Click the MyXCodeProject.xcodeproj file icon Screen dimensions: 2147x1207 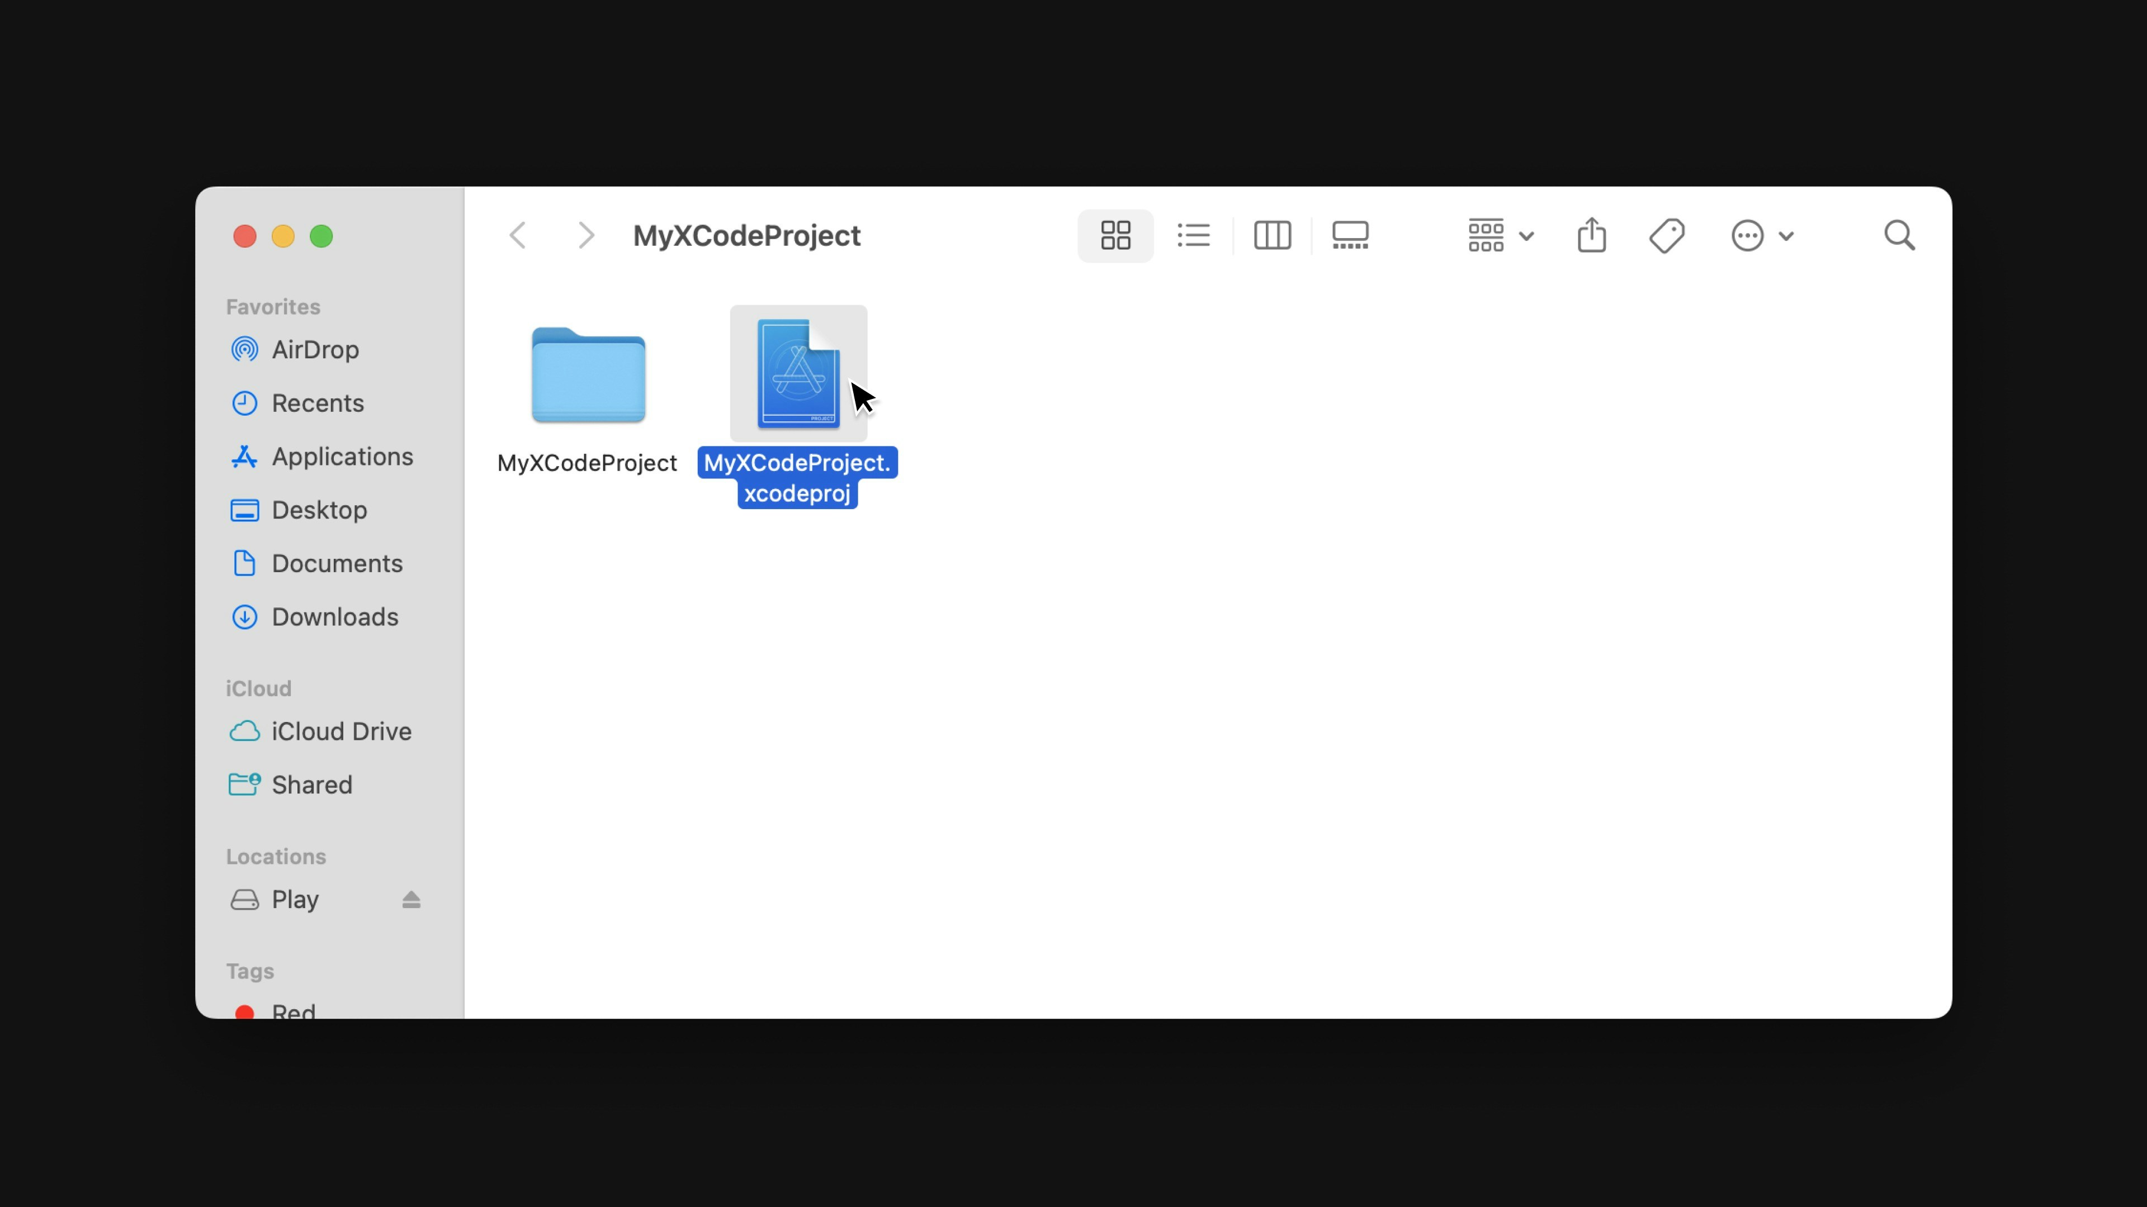pos(798,373)
